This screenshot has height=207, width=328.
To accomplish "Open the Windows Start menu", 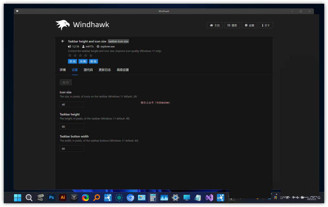I will [18, 198].
